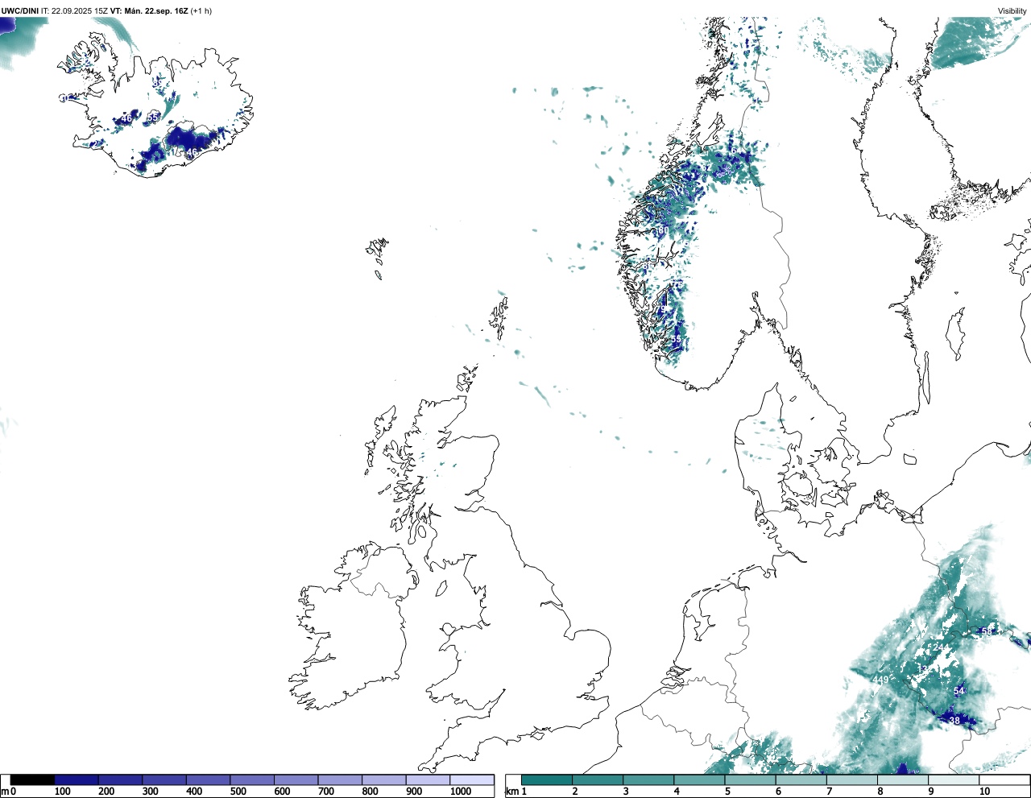This screenshot has width=1031, height=798.
Task: Click the '1000' tick label on meter legend
Action: pyautogui.click(x=461, y=792)
